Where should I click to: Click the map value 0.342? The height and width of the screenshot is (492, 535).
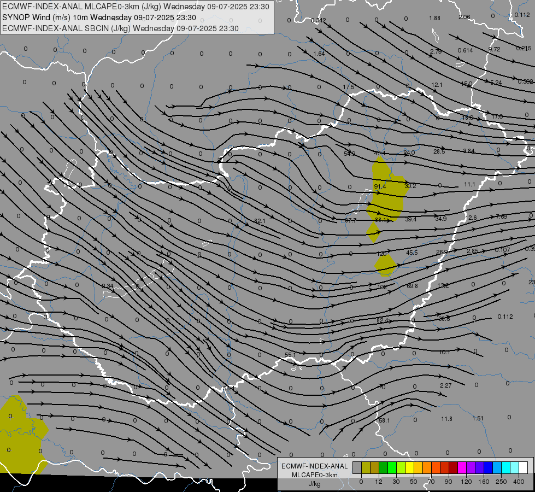(x=319, y=20)
